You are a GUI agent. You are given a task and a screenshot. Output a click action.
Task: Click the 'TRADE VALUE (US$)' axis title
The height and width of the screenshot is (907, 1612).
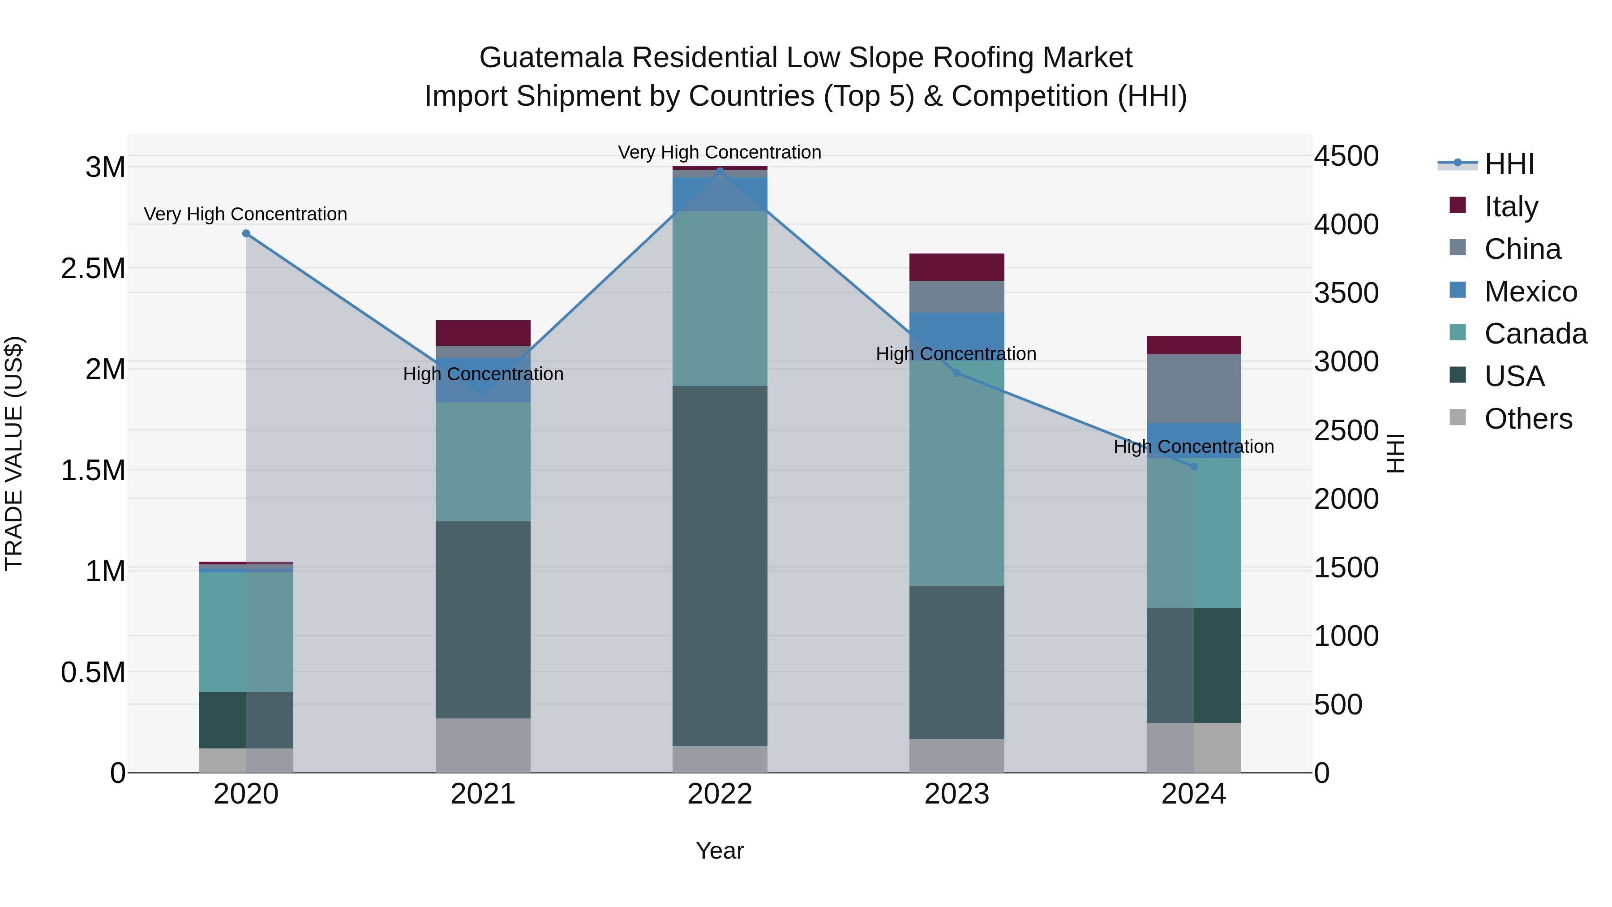[x=14, y=453]
